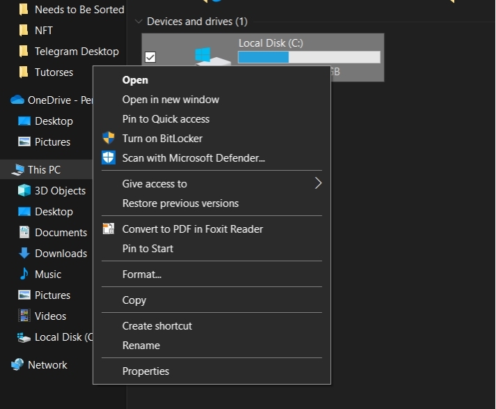Expand the Give access to submenu arrow
Image resolution: width=496 pixels, height=409 pixels.
(318, 183)
